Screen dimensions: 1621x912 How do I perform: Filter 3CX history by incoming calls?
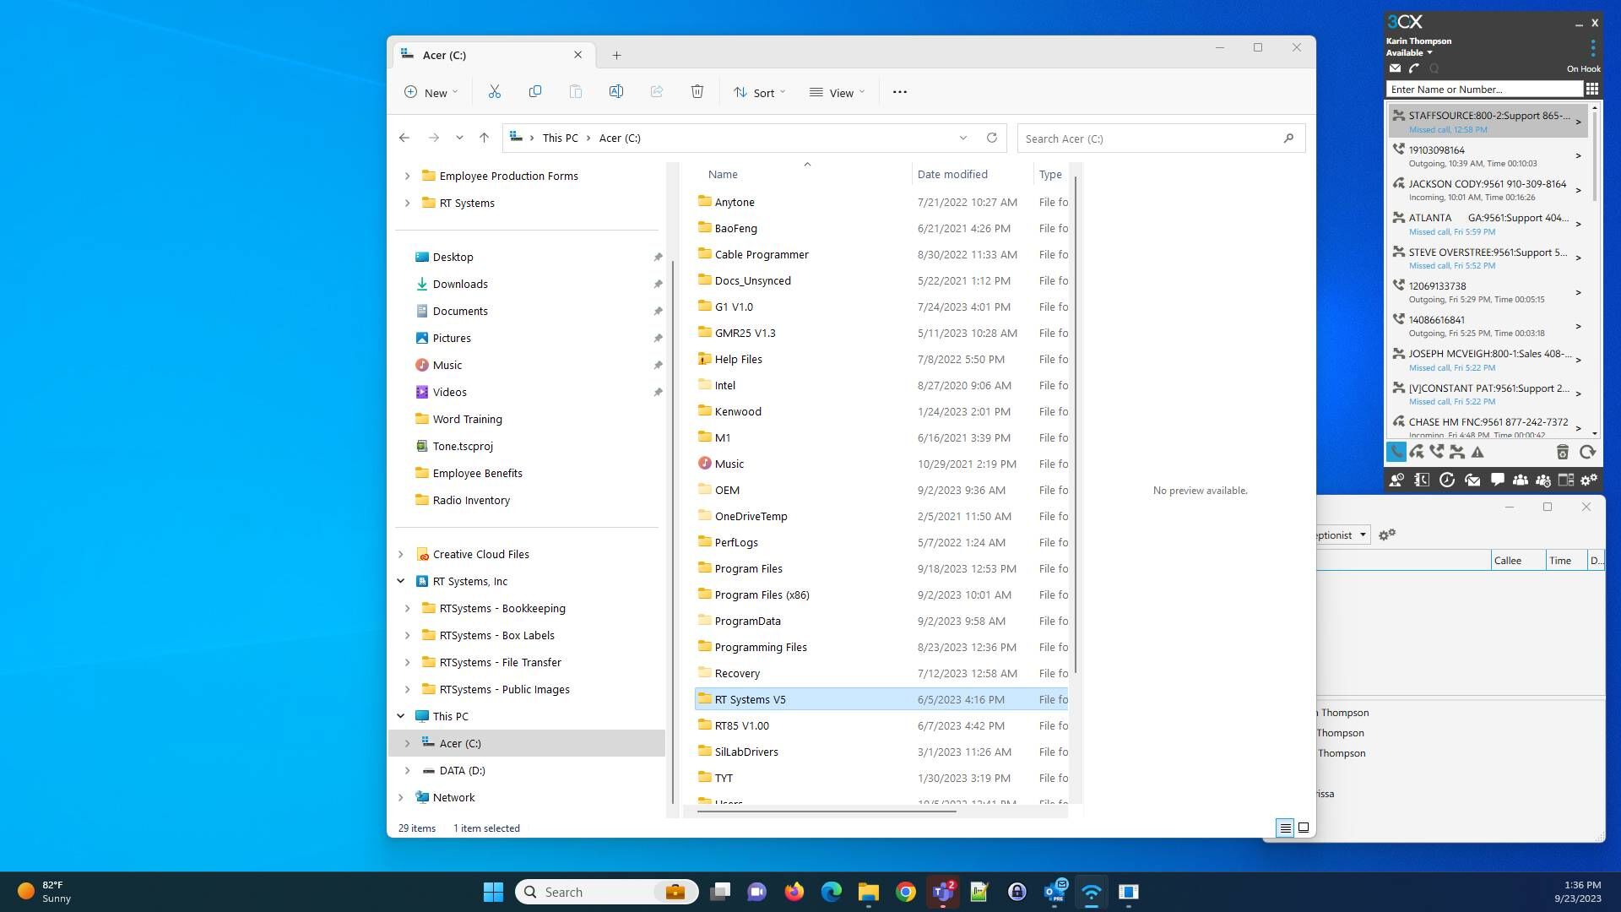pos(1417,452)
